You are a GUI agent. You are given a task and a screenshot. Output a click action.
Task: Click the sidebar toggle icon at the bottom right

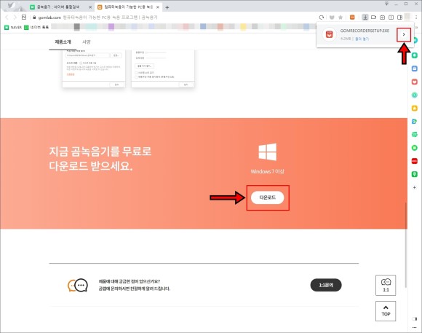415,319
